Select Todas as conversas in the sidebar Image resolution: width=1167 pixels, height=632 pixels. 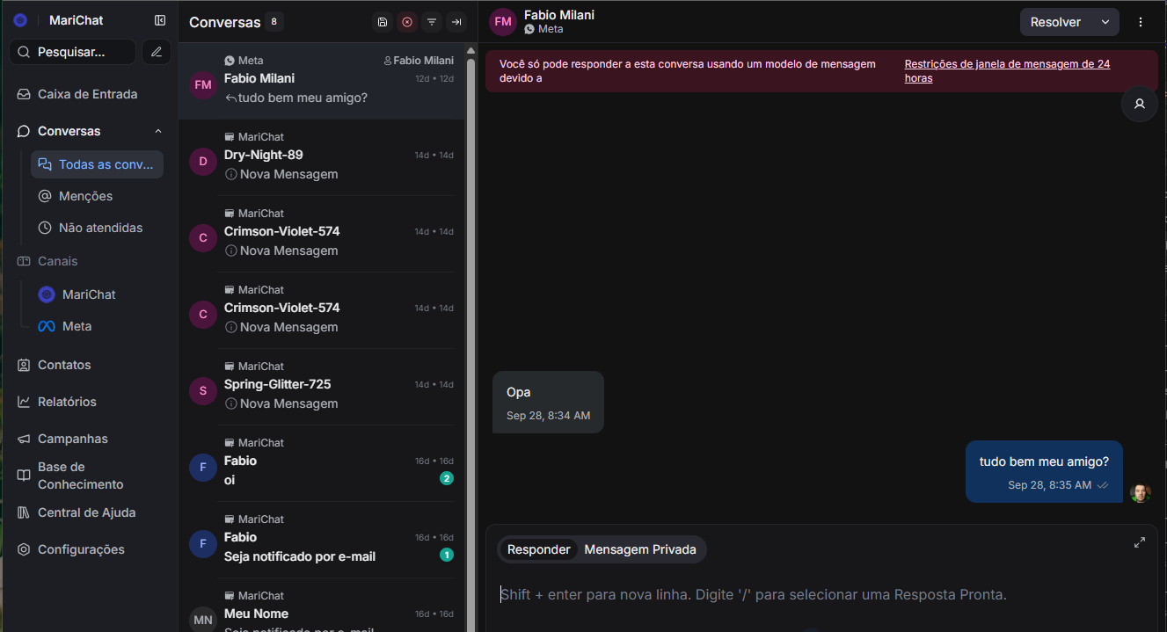pos(98,164)
